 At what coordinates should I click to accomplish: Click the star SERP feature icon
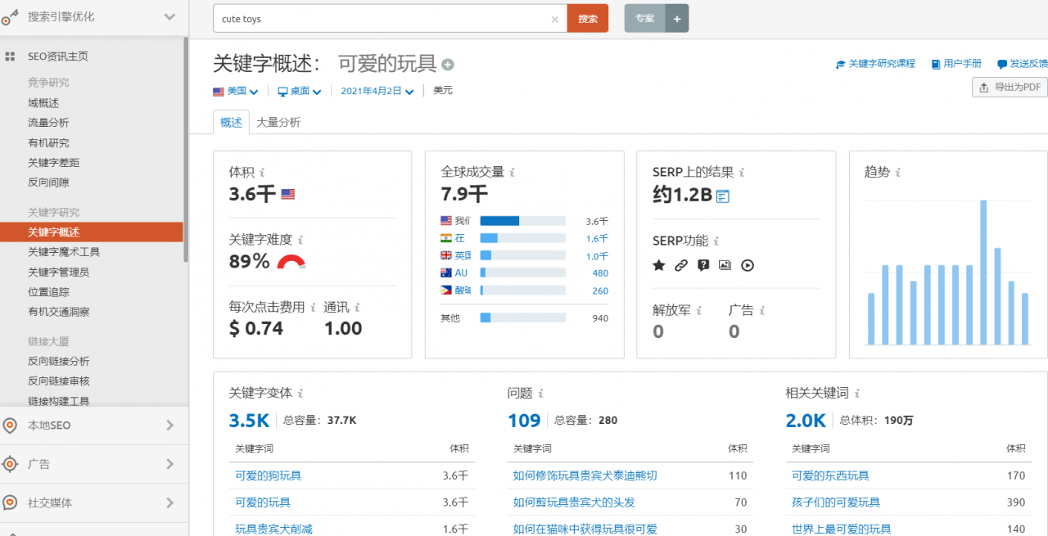(659, 265)
